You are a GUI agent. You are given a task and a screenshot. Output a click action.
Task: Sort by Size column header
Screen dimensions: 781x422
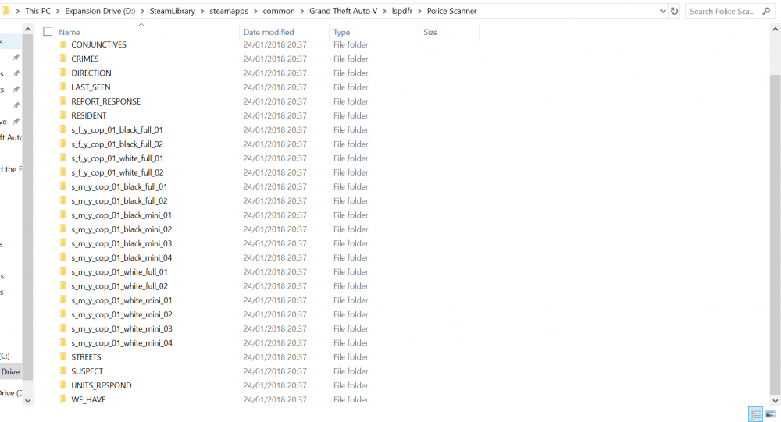[x=430, y=32]
